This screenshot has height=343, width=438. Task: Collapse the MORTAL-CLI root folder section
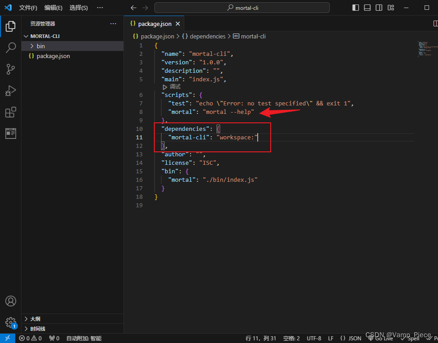[72, 36]
